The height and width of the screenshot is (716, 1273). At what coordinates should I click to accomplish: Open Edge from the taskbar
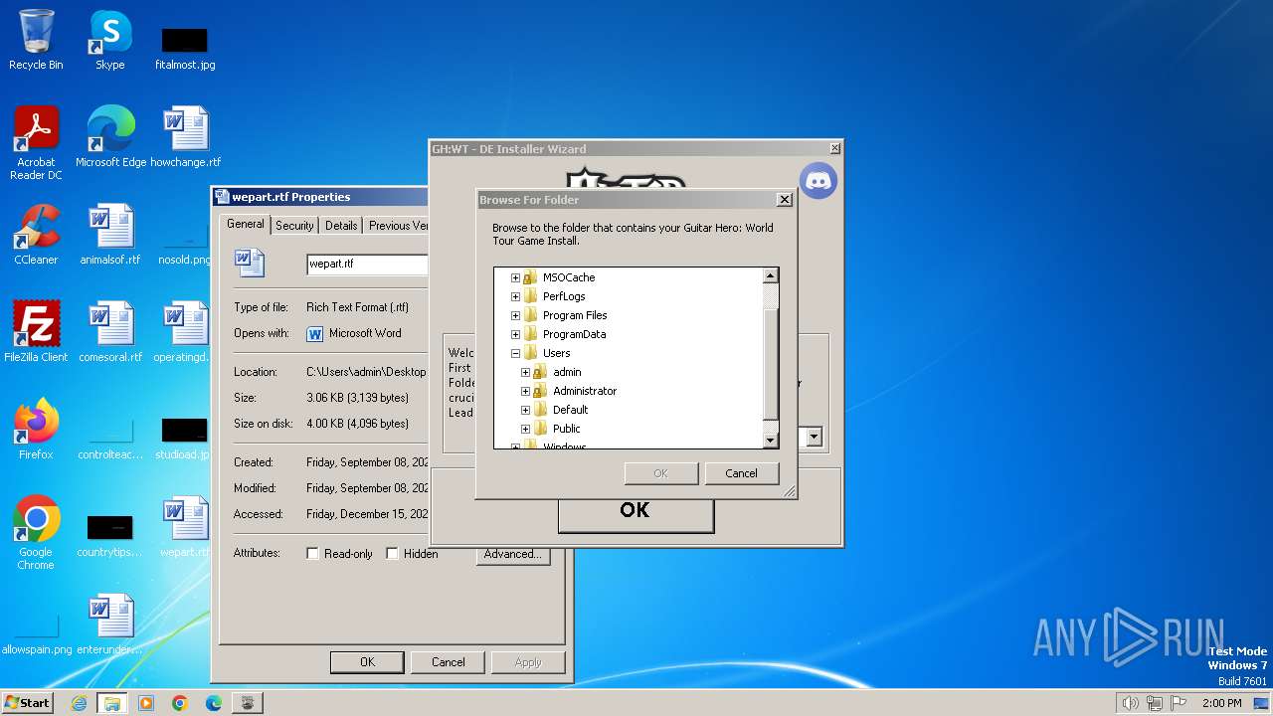[214, 703]
